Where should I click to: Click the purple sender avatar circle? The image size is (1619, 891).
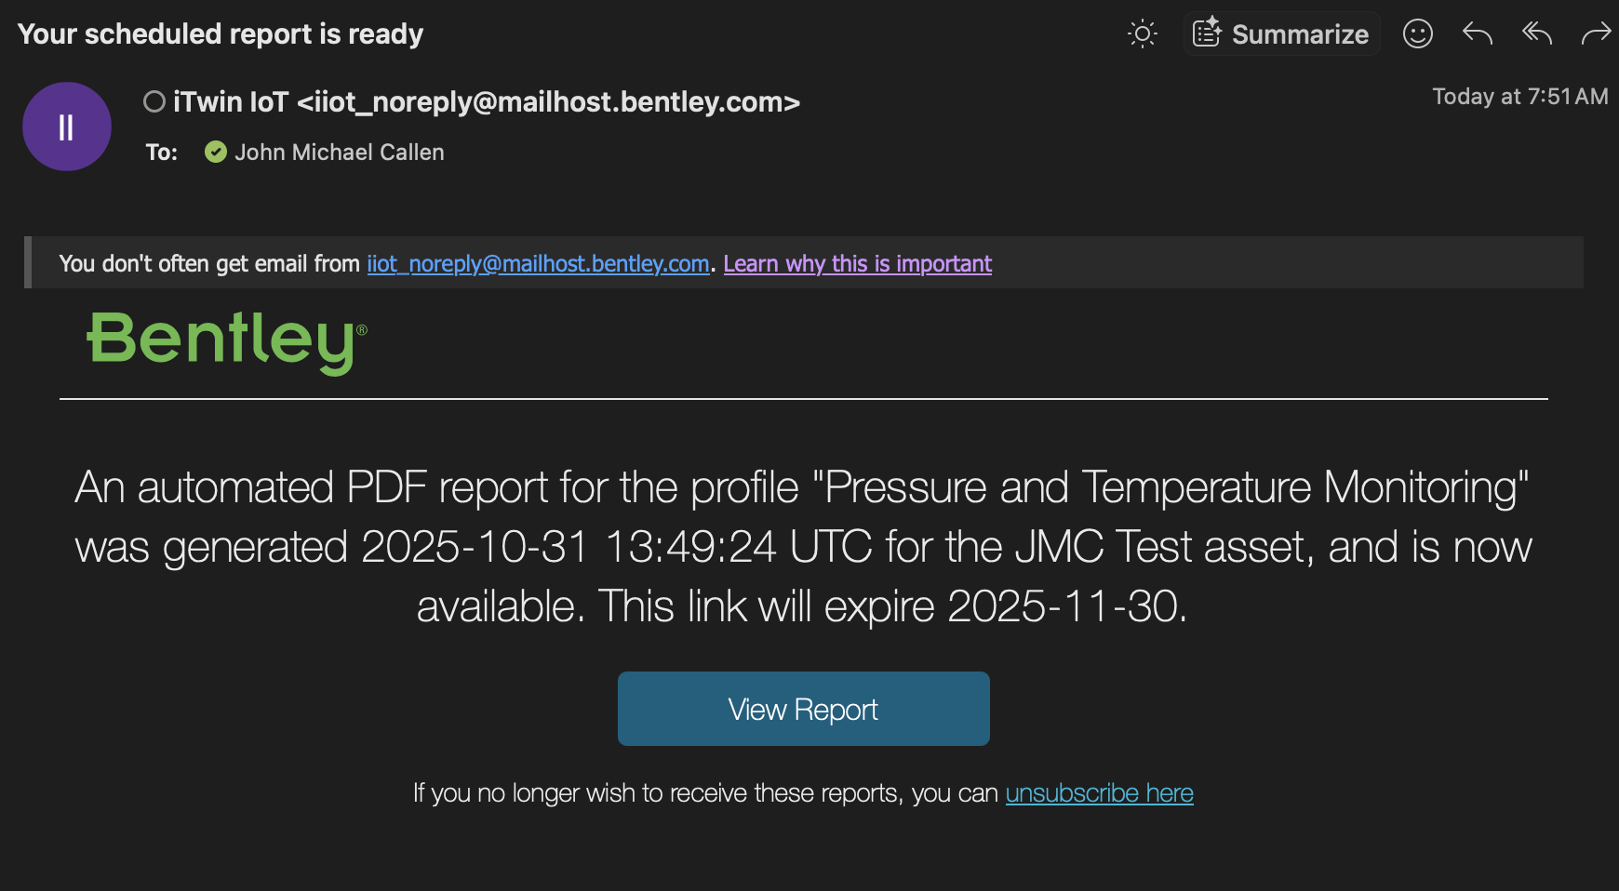[67, 126]
